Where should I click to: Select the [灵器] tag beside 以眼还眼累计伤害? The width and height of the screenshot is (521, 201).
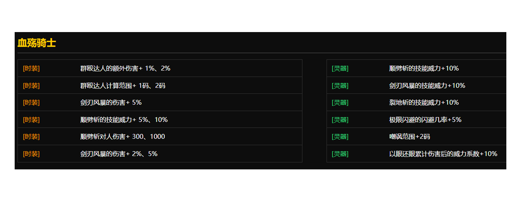pos(340,154)
